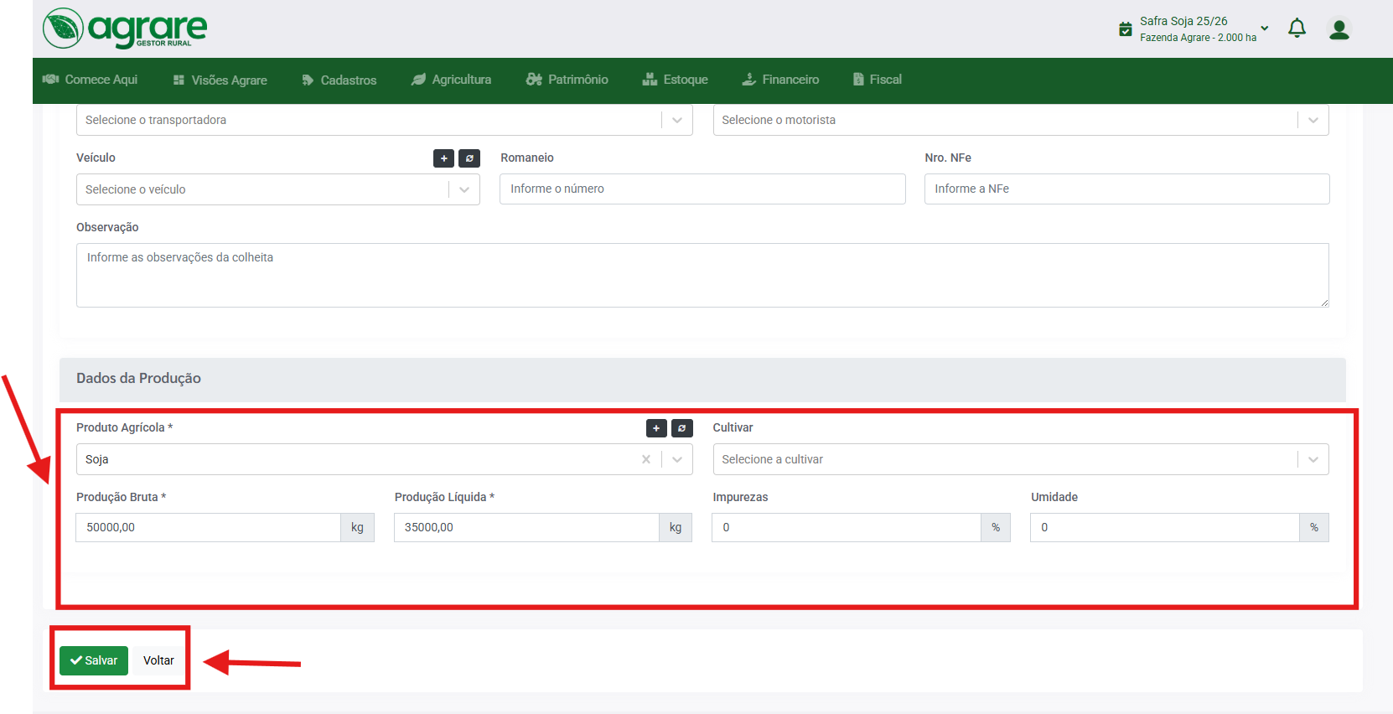Open the Visões Agrare menu

pos(220,80)
